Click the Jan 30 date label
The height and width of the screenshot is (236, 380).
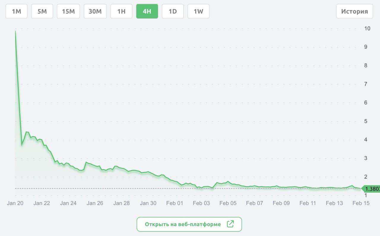tap(148, 203)
